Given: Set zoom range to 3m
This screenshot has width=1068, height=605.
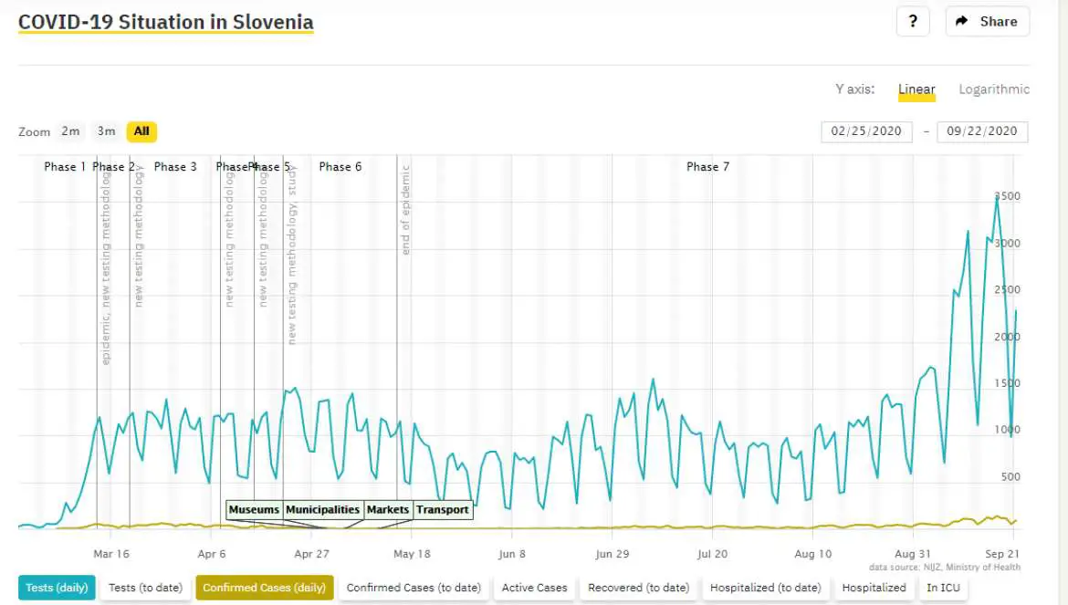Looking at the screenshot, I should pyautogui.click(x=106, y=131).
